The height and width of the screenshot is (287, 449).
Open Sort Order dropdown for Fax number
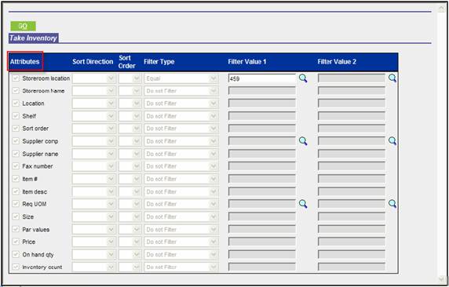click(x=130, y=166)
